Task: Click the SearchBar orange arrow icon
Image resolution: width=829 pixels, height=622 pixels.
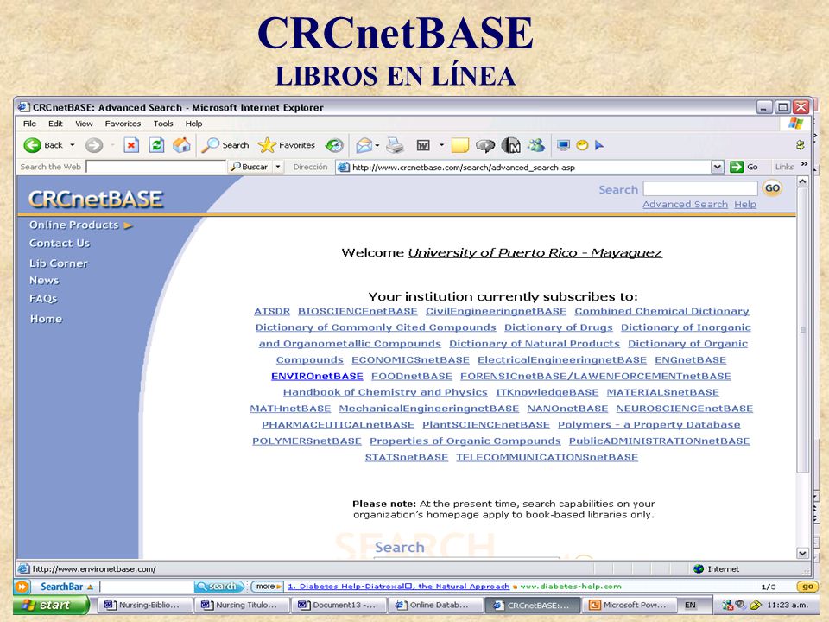Action: pyautogui.click(x=22, y=587)
